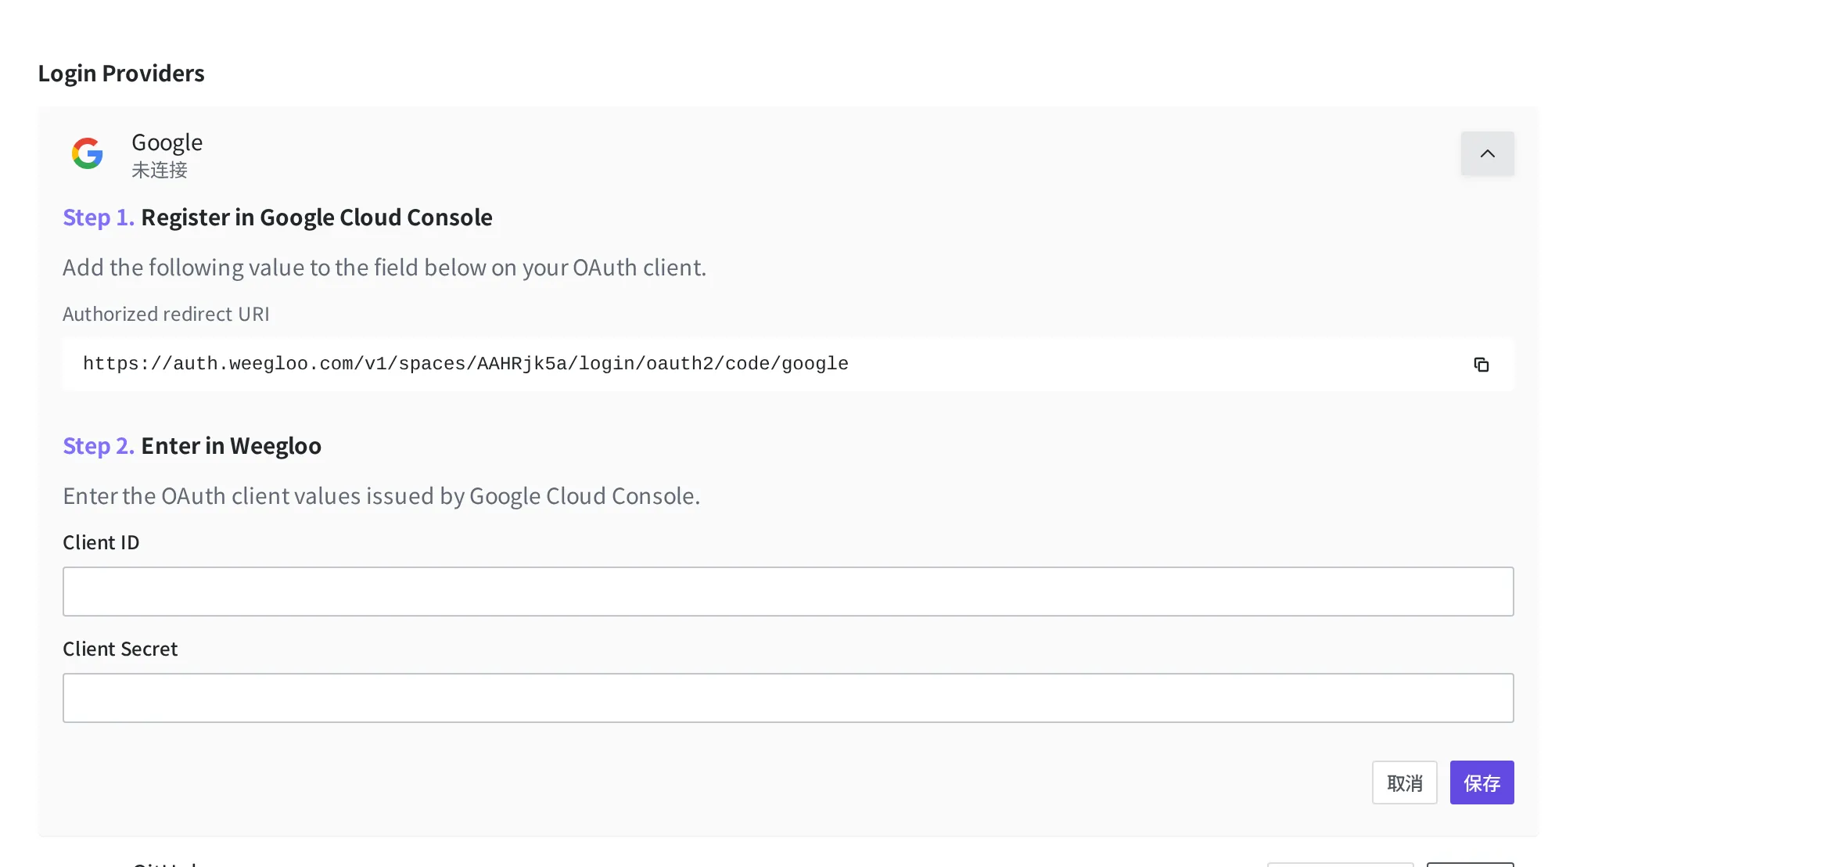The height and width of the screenshot is (867, 1846).
Task: Click the Client ID label
Action: coord(101,542)
